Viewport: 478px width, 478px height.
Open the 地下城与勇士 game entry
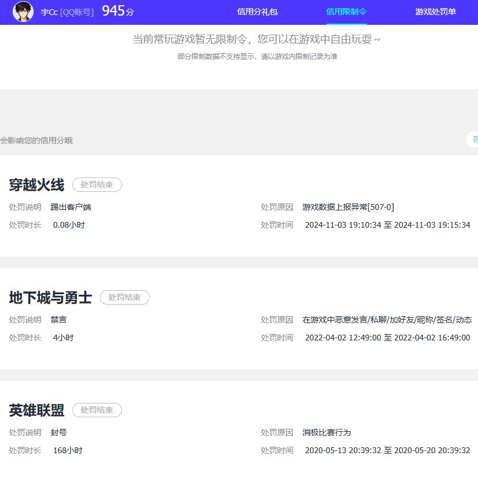51,298
